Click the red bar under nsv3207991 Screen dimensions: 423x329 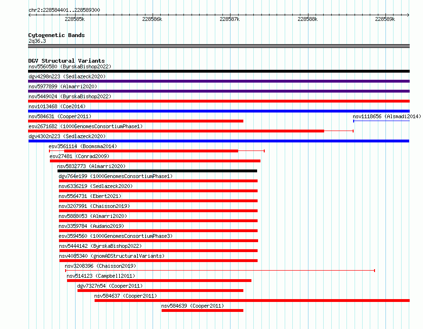(158, 211)
